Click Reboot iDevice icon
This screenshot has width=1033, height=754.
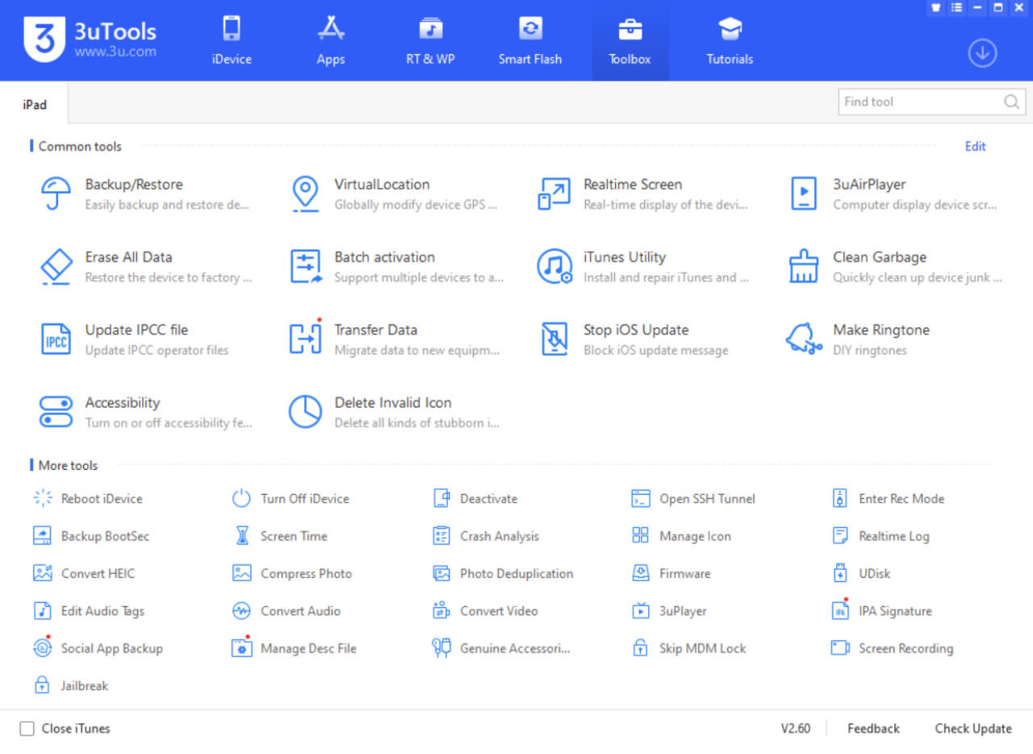click(43, 498)
